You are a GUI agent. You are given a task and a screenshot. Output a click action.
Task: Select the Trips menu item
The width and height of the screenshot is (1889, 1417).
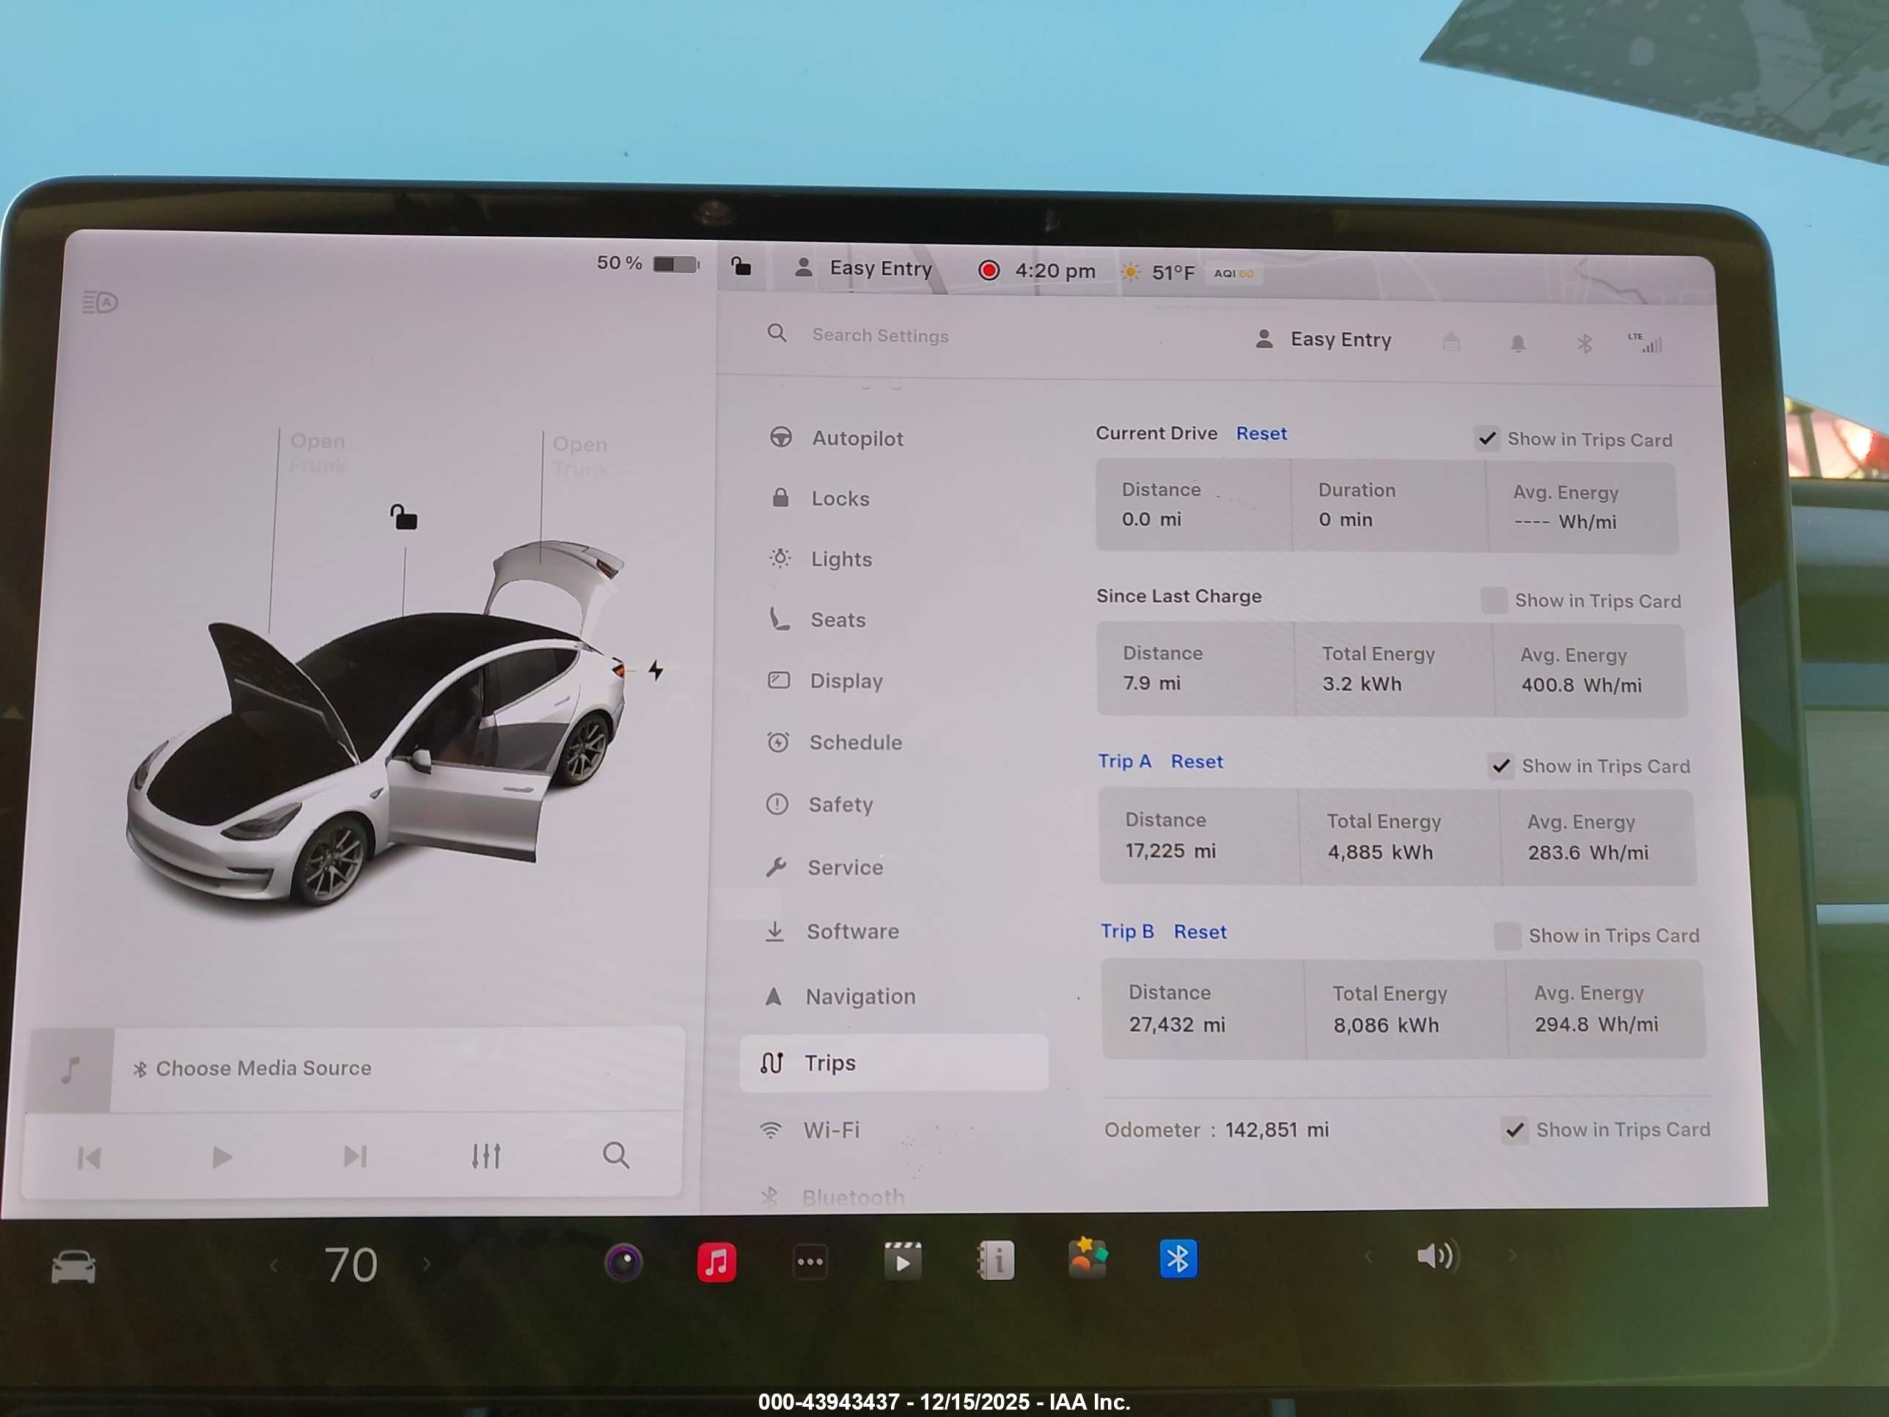pos(893,1063)
